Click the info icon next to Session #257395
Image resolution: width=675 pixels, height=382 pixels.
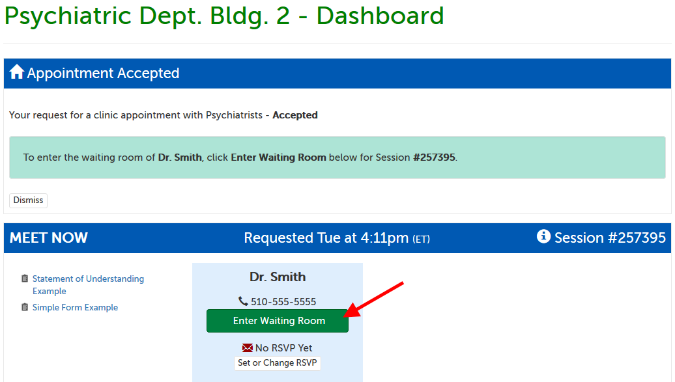pyautogui.click(x=543, y=237)
